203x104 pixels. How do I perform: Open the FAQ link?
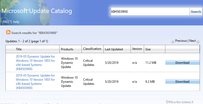pyautogui.click(x=6, y=22)
